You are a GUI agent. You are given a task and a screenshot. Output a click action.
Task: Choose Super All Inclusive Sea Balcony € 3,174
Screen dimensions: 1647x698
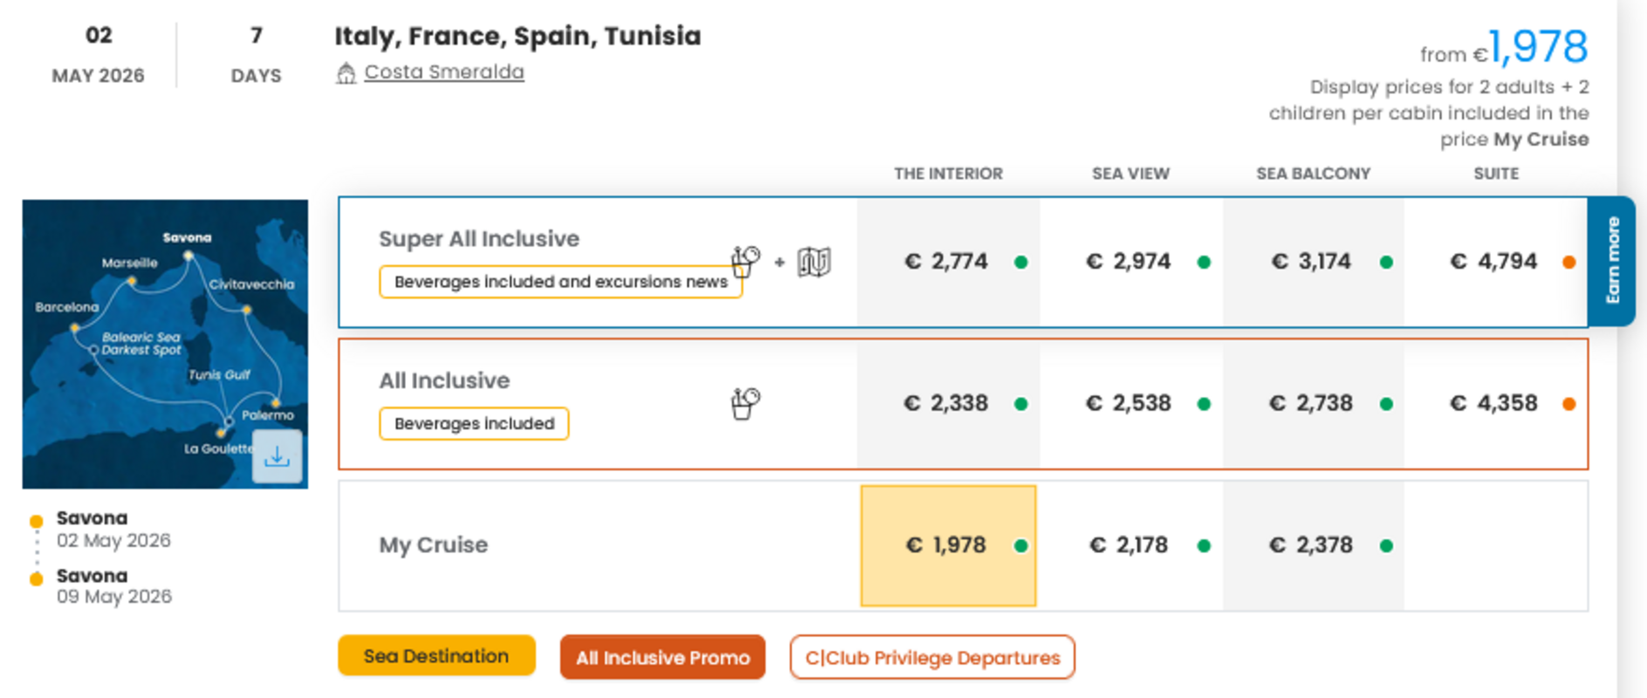click(1311, 262)
